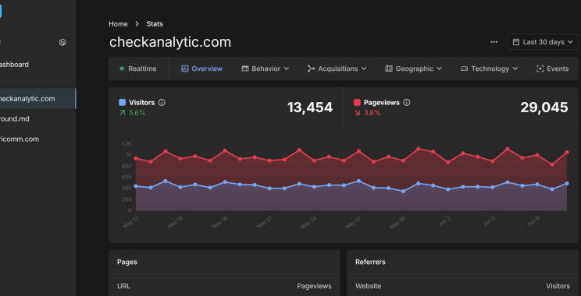Click the Jun 2 axis label
Image resolution: width=581 pixels, height=296 pixels.
[x=444, y=221]
